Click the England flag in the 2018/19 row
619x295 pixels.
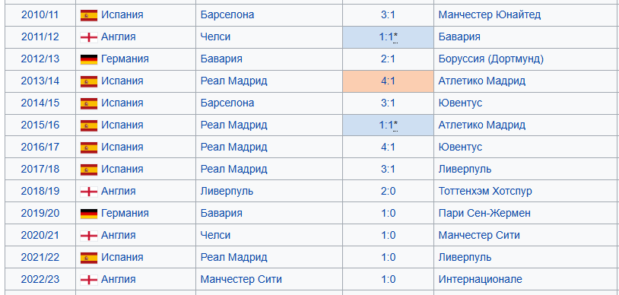tap(89, 192)
